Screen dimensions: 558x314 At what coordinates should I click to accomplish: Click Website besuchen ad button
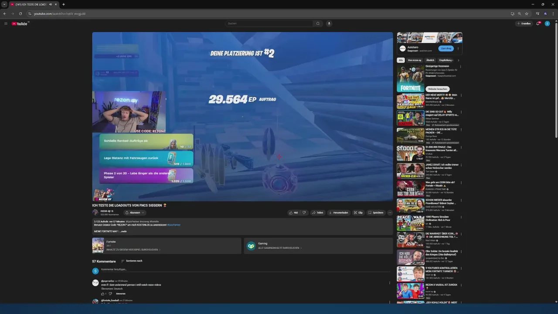click(x=438, y=89)
